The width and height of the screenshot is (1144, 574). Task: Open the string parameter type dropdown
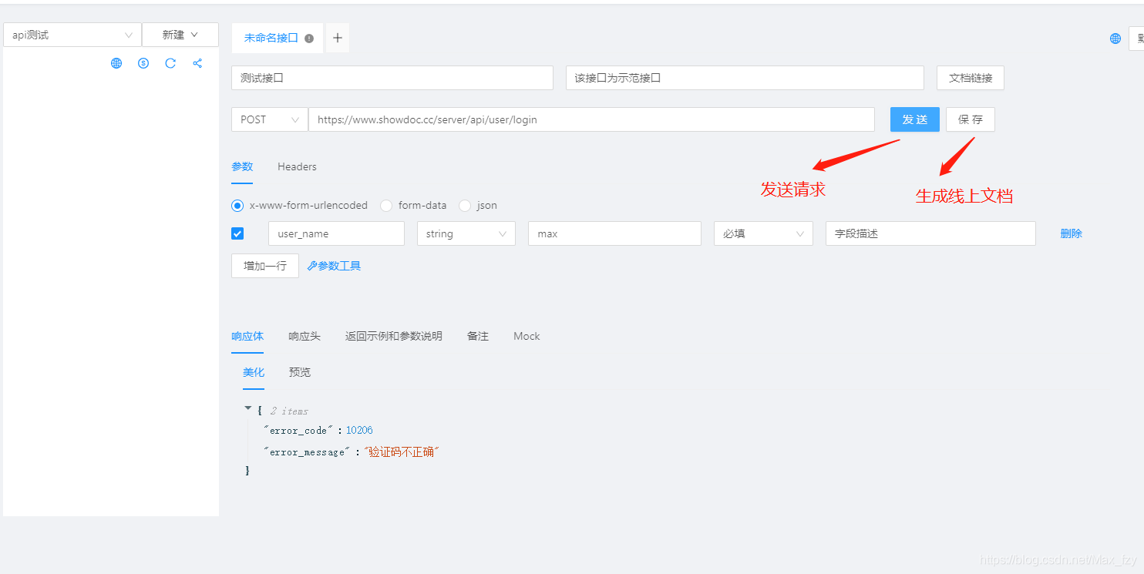(x=466, y=233)
